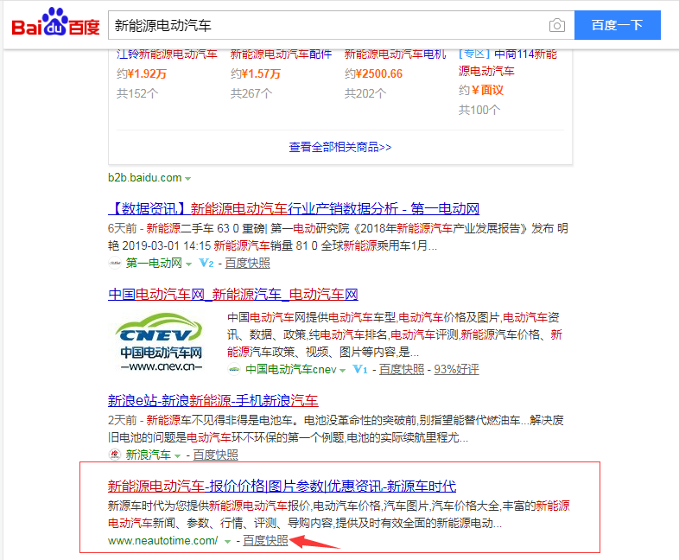Open 江铃新能源电动汽车 product link
The height and width of the screenshot is (560, 679).
(167, 54)
